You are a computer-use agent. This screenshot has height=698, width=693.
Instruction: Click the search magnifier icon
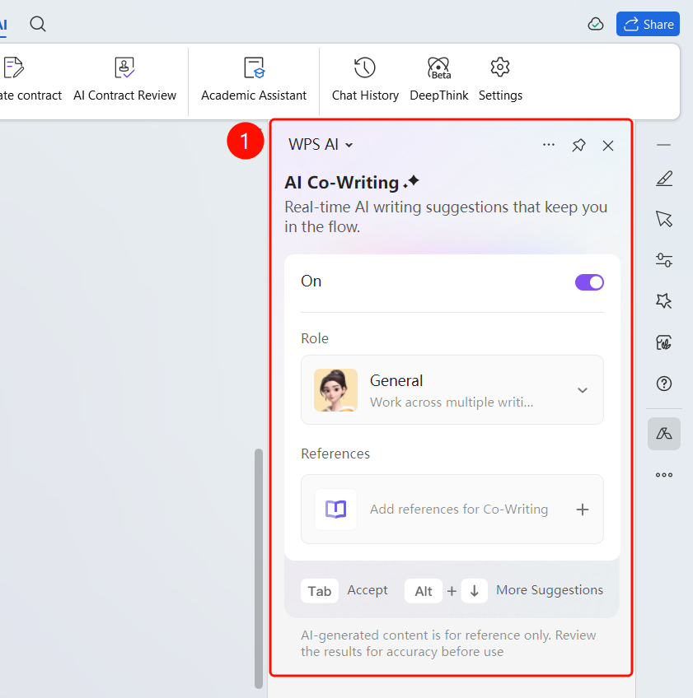point(38,24)
